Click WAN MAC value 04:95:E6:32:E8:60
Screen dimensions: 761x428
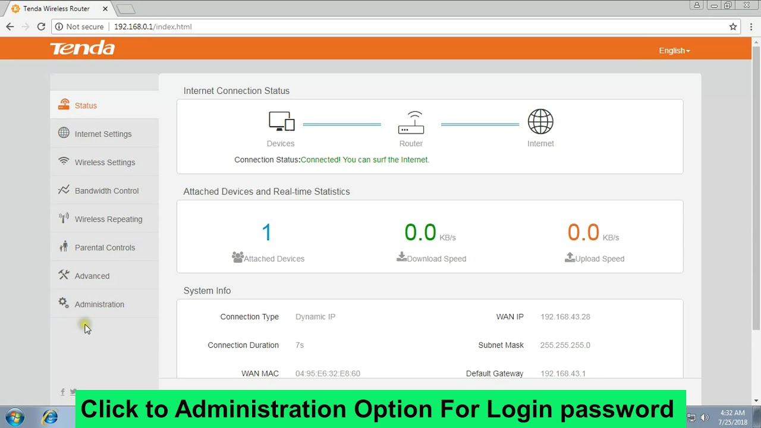coord(328,373)
